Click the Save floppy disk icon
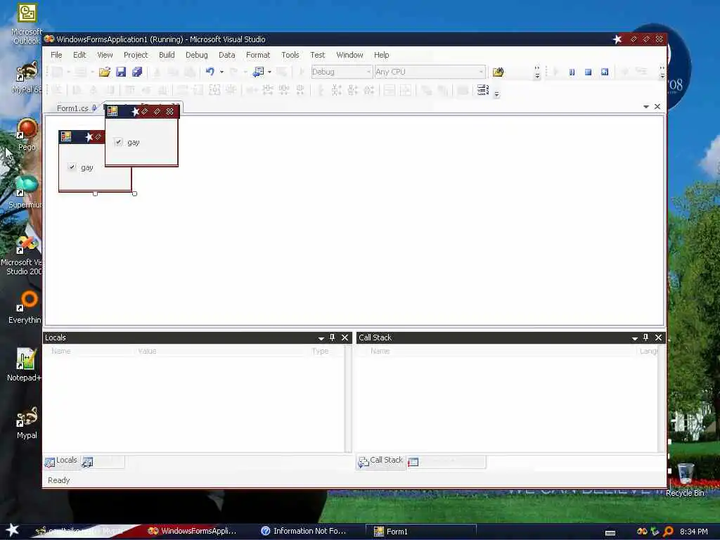720x540 pixels. [x=121, y=72]
